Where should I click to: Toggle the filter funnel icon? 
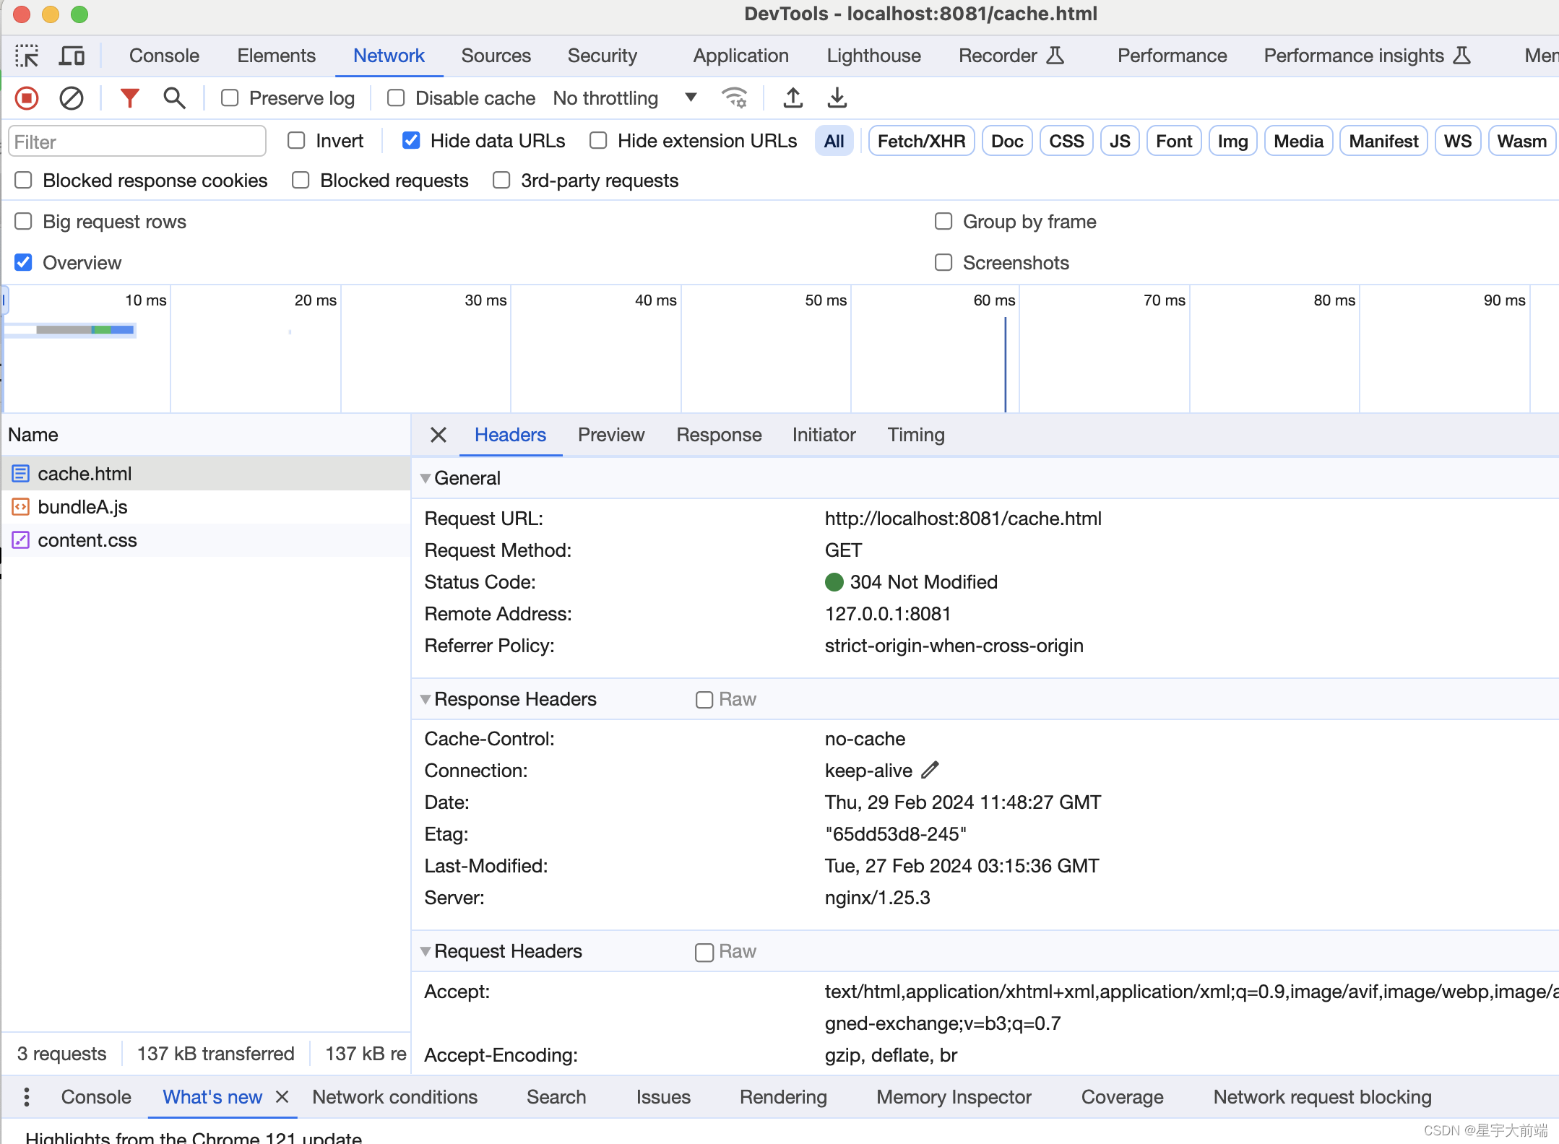pyautogui.click(x=129, y=98)
